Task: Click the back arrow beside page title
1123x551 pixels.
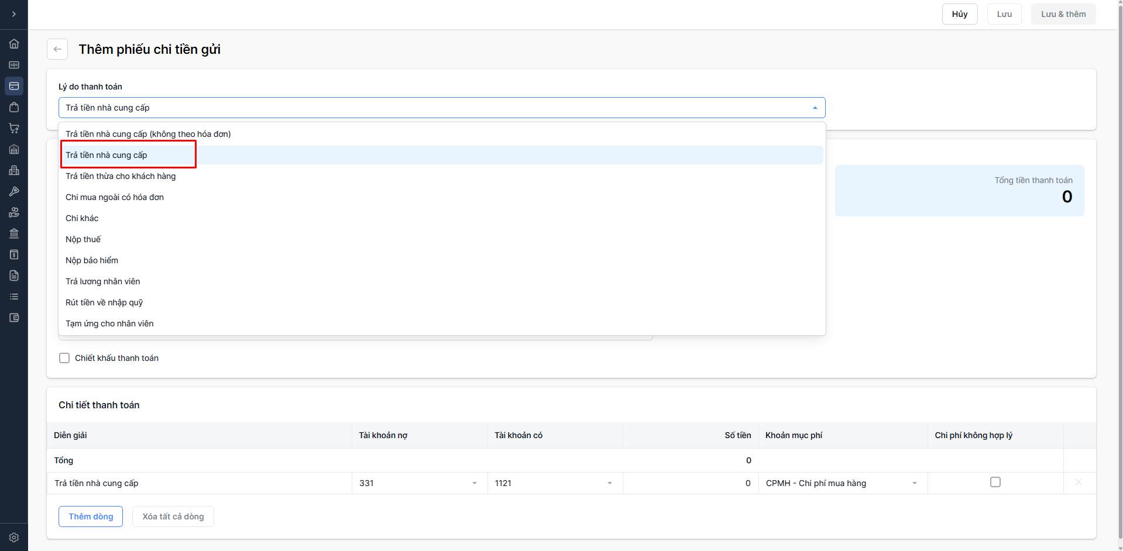Action: [x=57, y=49]
